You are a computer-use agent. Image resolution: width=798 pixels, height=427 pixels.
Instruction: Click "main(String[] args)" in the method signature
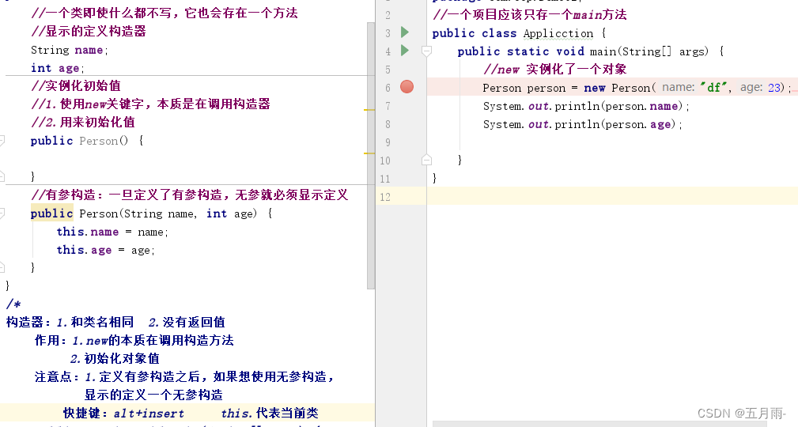click(x=649, y=51)
